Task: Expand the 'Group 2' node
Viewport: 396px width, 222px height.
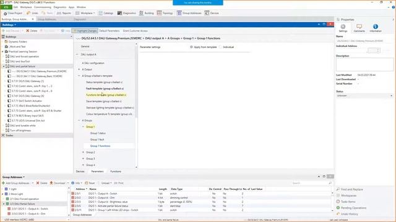Action: point(83,152)
